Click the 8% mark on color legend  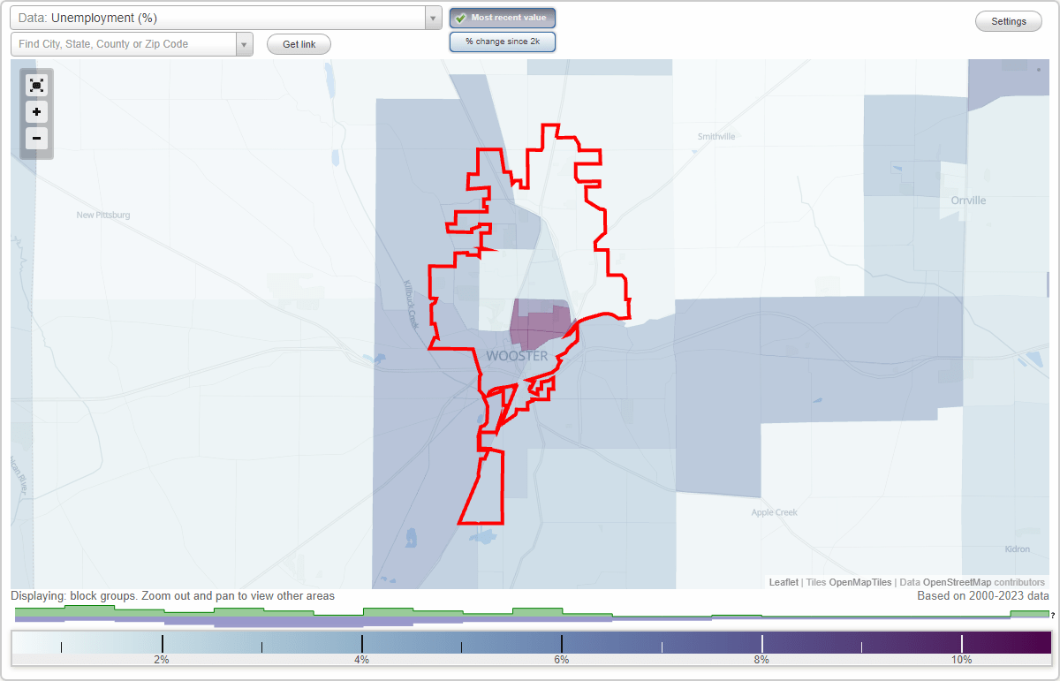761,660
